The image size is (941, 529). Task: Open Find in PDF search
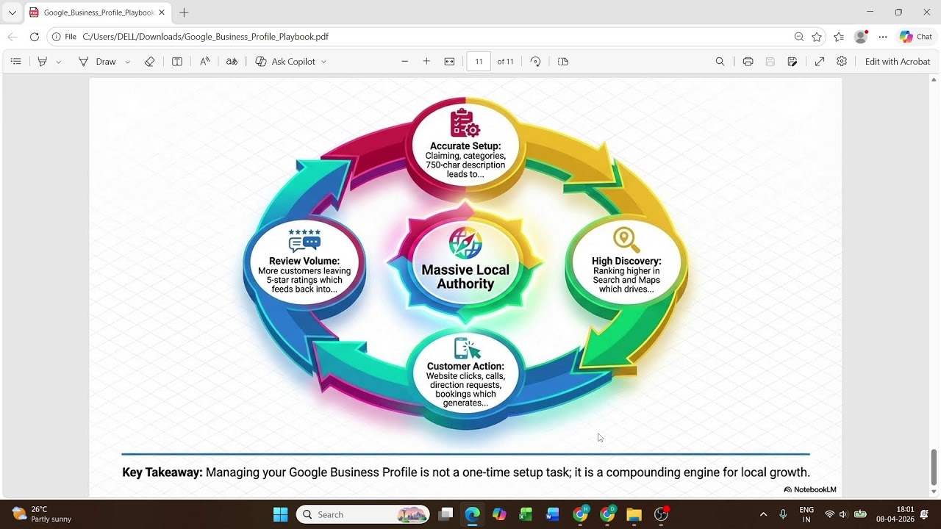pos(720,62)
